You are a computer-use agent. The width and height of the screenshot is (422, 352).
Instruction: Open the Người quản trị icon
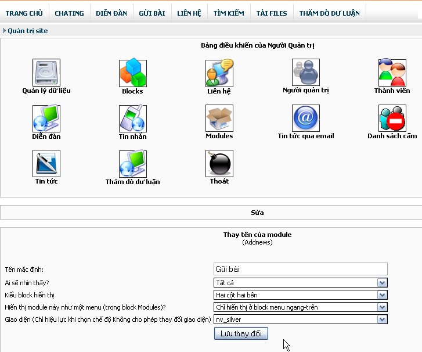[306, 72]
